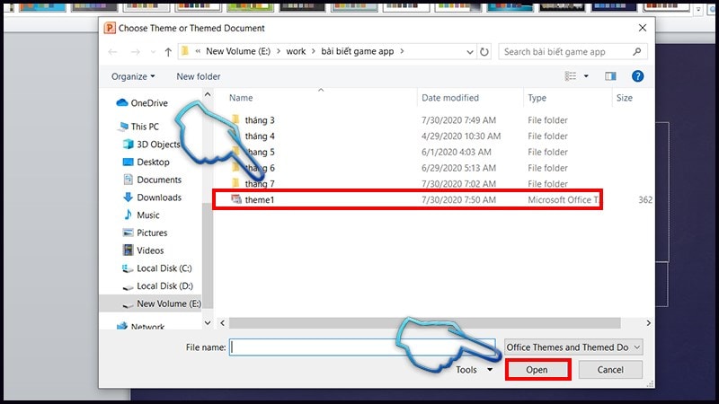
Task: Select This PC in navigation pane
Action: [x=138, y=127]
